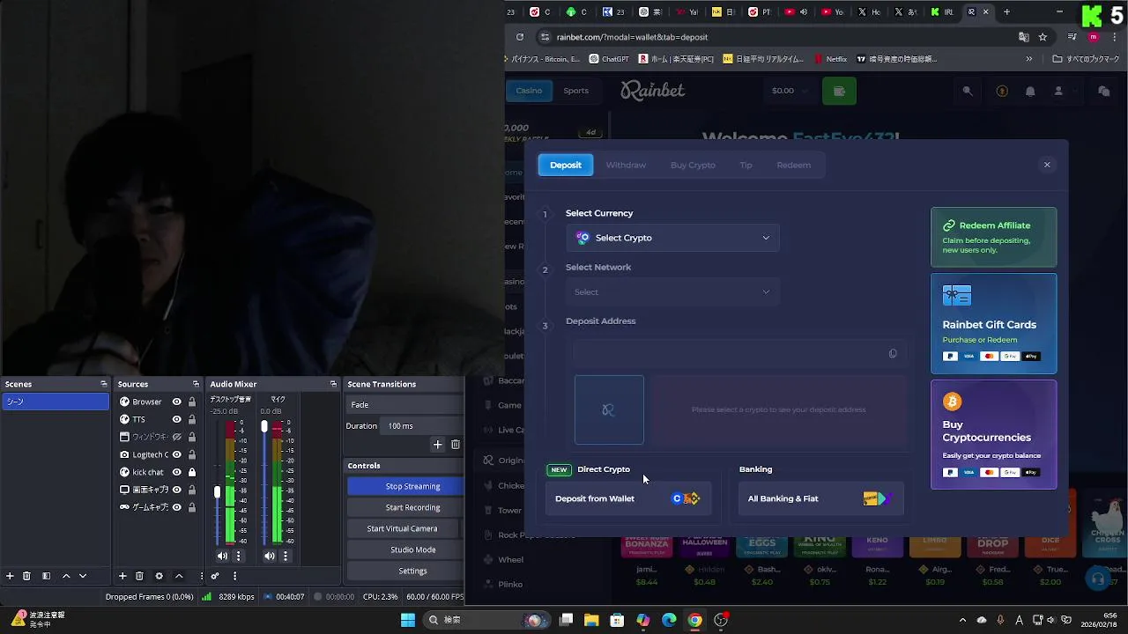Remove selected scene with trash icon
This screenshot has width=1128, height=634.
click(26, 576)
